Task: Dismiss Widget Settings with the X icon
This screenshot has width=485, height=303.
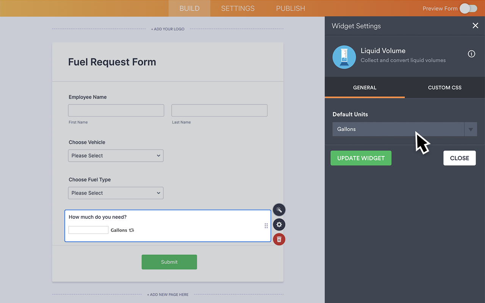Action: tap(476, 25)
